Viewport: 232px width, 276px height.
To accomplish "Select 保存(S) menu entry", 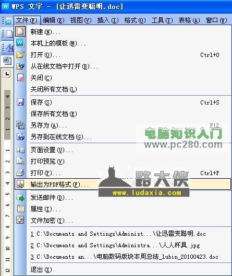I will pyautogui.click(x=123, y=102).
